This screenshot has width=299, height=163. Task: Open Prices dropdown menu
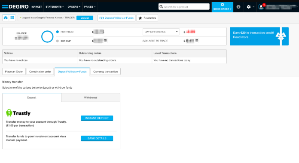[x=90, y=7]
